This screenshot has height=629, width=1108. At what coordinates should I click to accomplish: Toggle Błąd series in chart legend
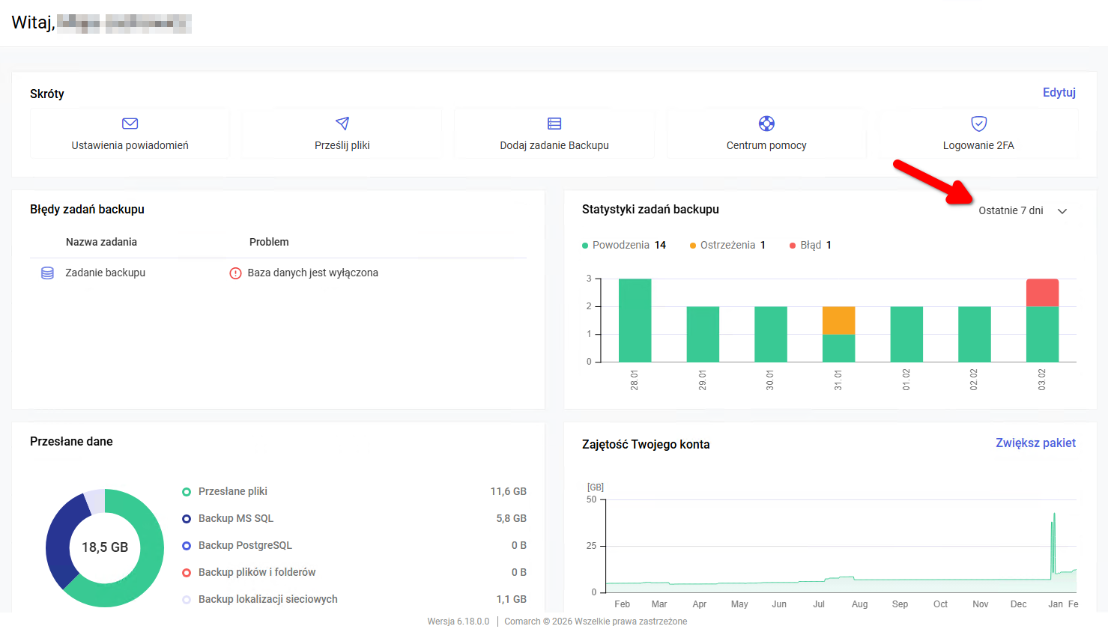click(810, 245)
